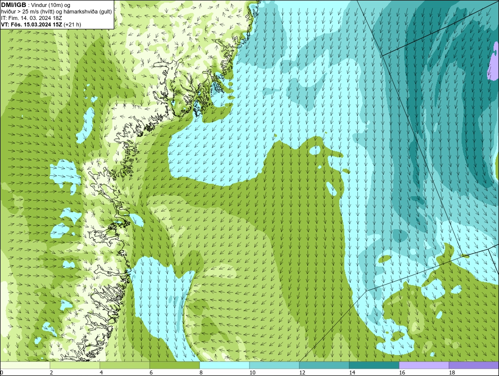The width and height of the screenshot is (499, 376).
Task: Click the 2–4 m/s light green legend swatch
Action: [x=75, y=365]
